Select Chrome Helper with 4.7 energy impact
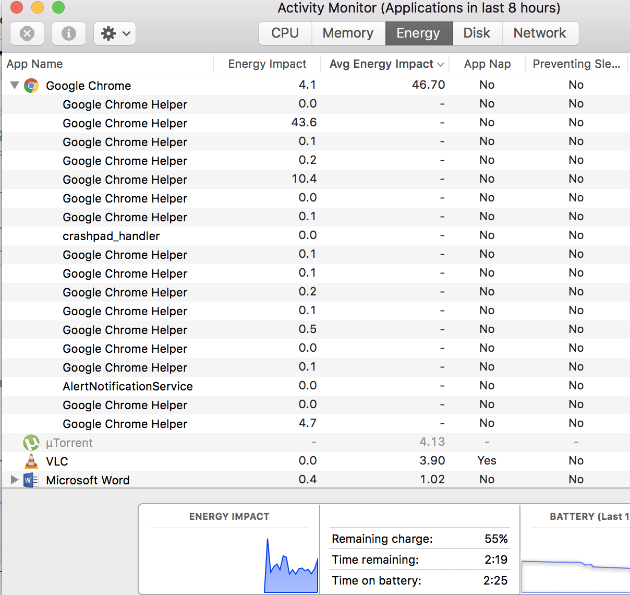The image size is (630, 595). (x=316, y=424)
